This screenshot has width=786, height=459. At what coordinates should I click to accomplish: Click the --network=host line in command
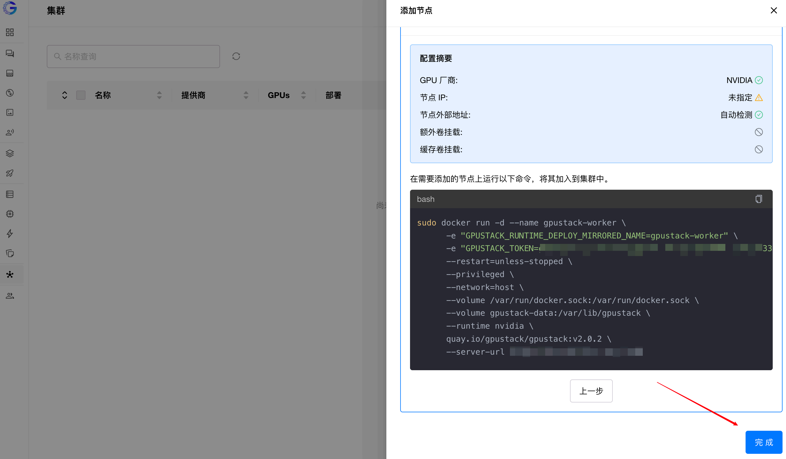pyautogui.click(x=485, y=287)
